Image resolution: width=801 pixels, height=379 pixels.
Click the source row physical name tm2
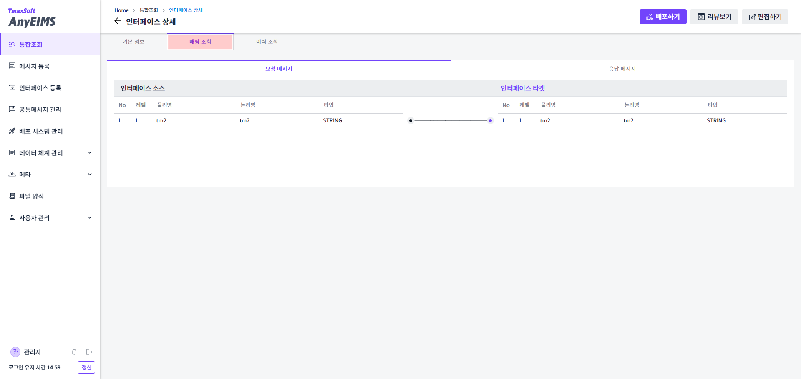pyautogui.click(x=161, y=120)
